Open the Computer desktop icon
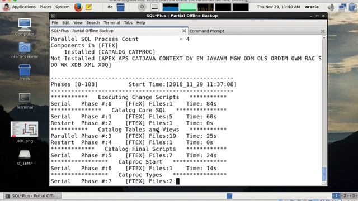The image size is (358, 201). point(25,27)
